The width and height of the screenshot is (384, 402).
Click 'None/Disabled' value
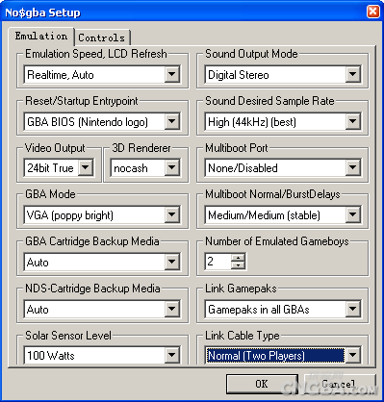point(243,167)
